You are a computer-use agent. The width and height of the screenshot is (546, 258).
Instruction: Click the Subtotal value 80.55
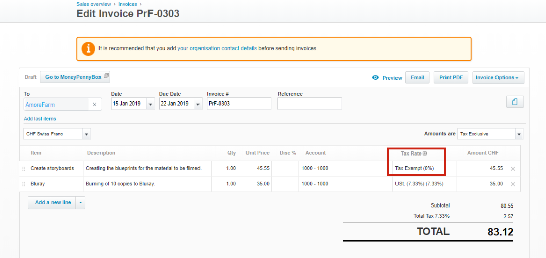point(507,206)
